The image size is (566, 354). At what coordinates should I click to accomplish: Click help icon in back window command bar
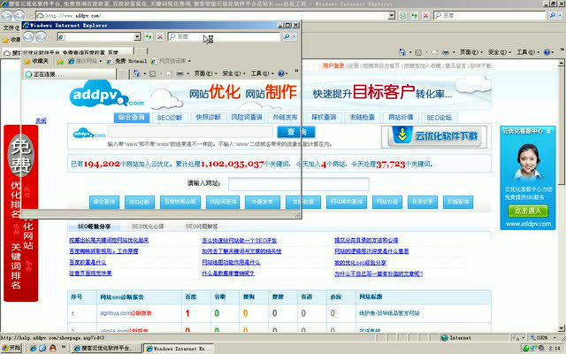(547, 52)
